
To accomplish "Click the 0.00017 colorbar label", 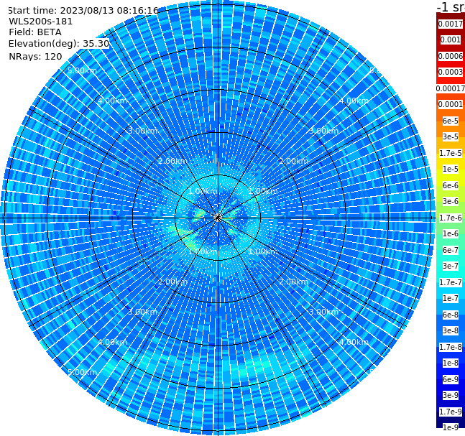I will 451,88.
